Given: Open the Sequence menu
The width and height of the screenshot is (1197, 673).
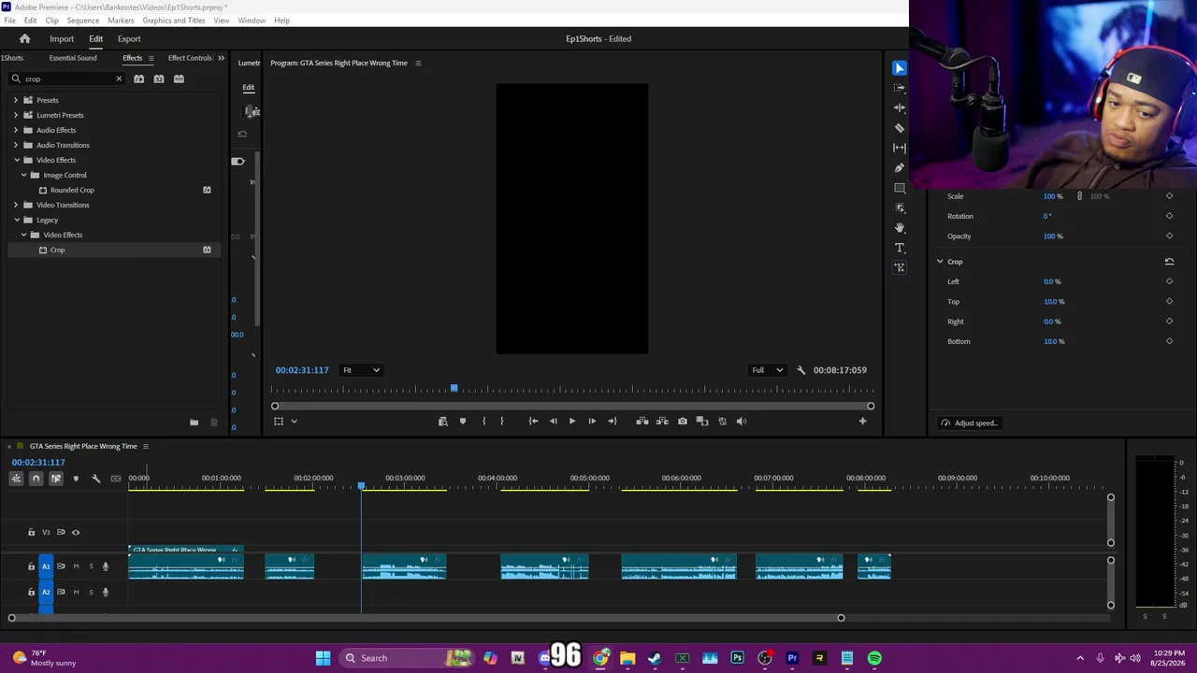Looking at the screenshot, I should (83, 21).
